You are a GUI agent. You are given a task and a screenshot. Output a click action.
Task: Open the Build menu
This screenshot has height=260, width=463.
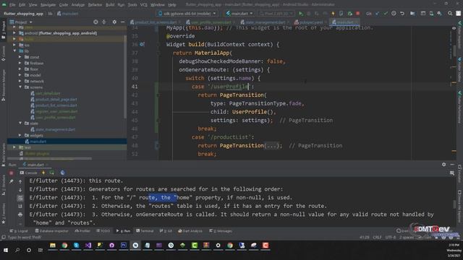pyautogui.click(x=110, y=5)
